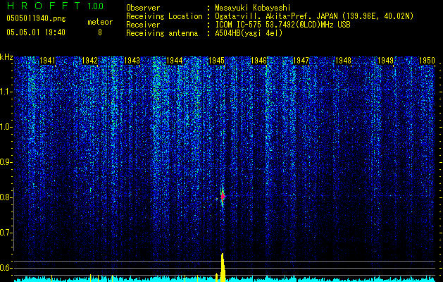Screen dimensions: 443x282
Task: Click the 0.8 kHz axis label
Action: point(6,197)
